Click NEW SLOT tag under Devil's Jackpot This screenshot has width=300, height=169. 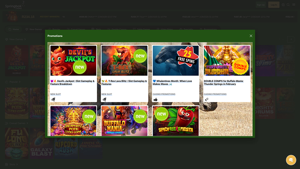[55, 94]
